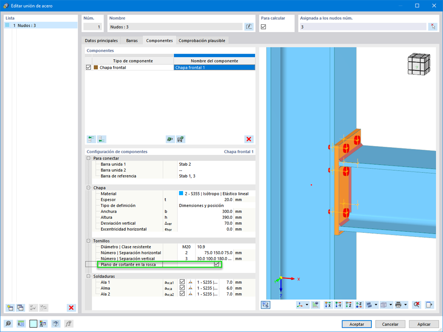Collapse the Soldaduras section
Screen dimensions: 443x332
point(89,276)
